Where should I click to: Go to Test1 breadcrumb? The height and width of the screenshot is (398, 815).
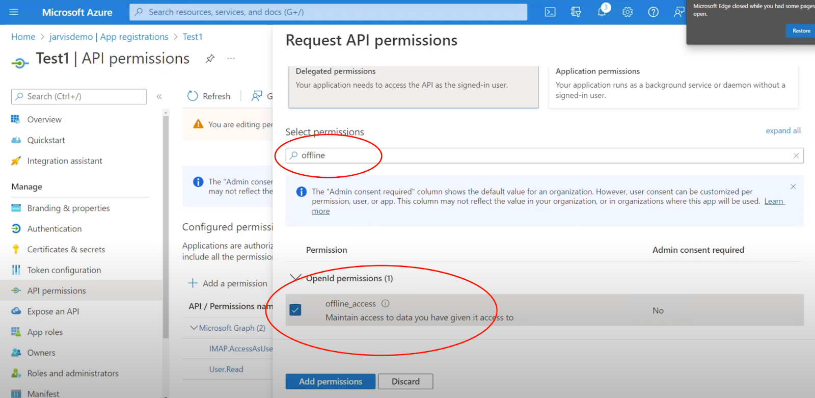pyautogui.click(x=193, y=37)
